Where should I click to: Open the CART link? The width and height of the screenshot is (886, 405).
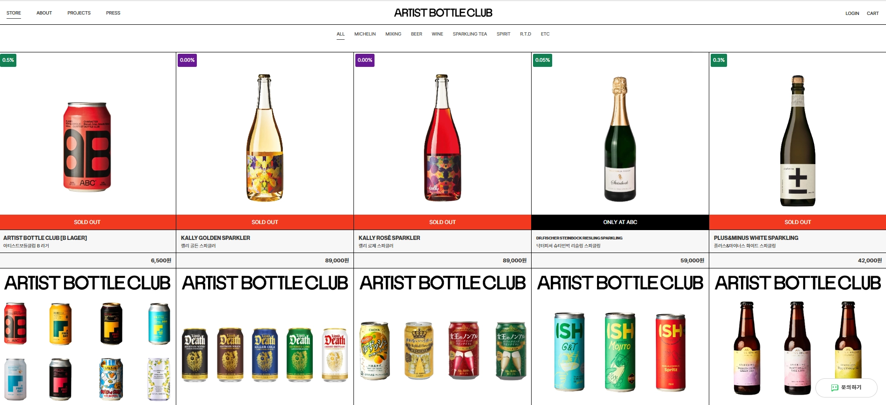point(872,14)
